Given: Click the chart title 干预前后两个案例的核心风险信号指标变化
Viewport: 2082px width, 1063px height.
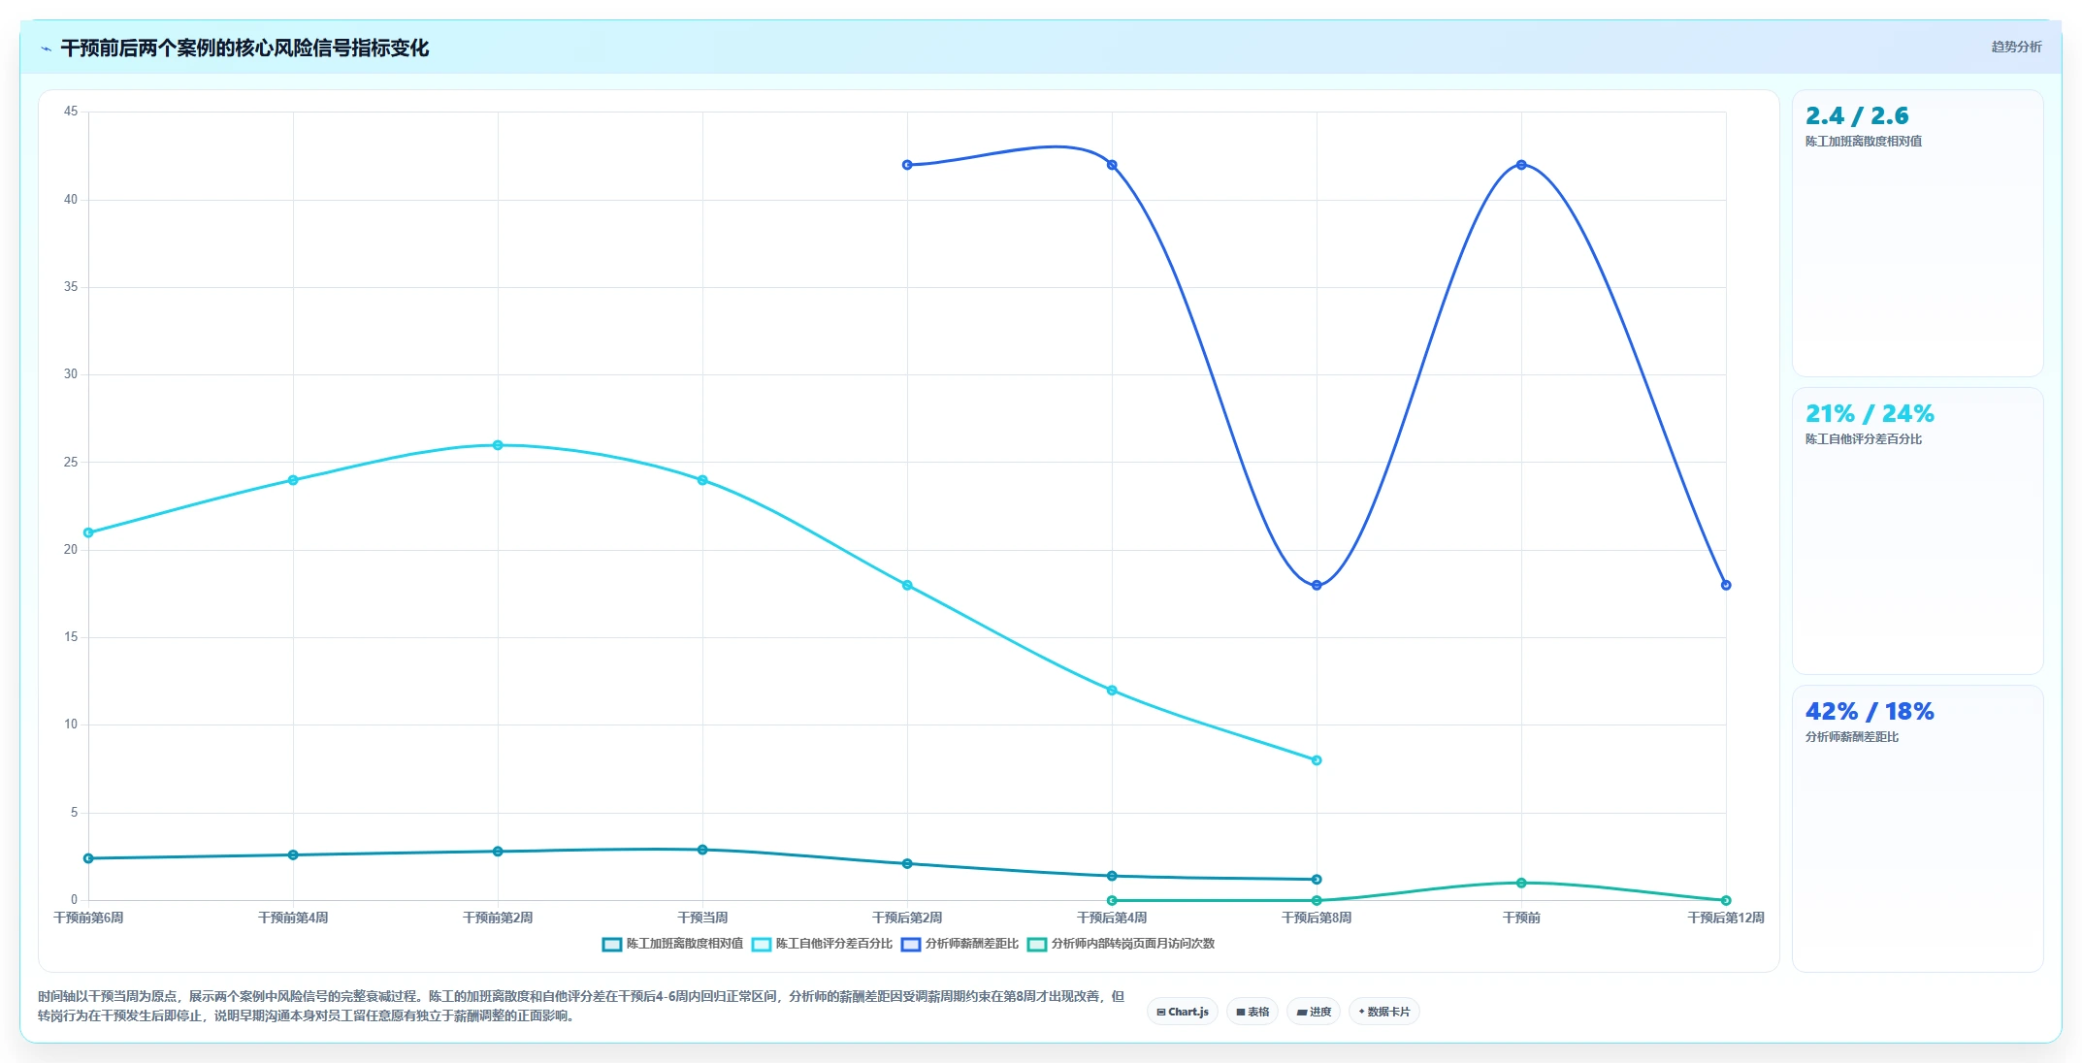Looking at the screenshot, I should [x=244, y=48].
